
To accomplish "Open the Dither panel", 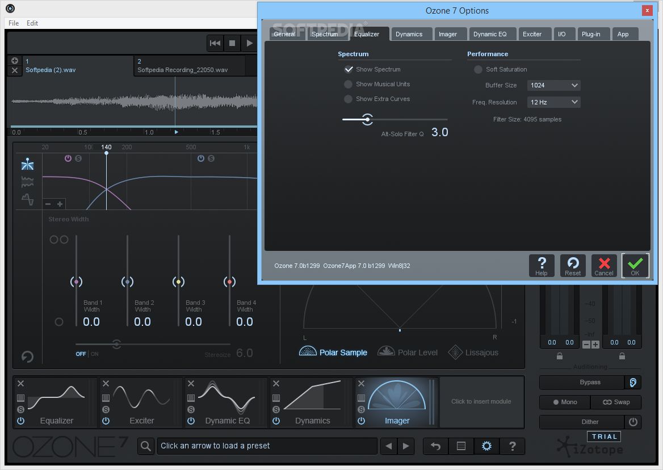I will [582, 422].
